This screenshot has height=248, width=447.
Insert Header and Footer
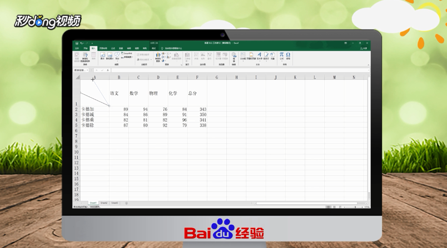tap(251, 56)
